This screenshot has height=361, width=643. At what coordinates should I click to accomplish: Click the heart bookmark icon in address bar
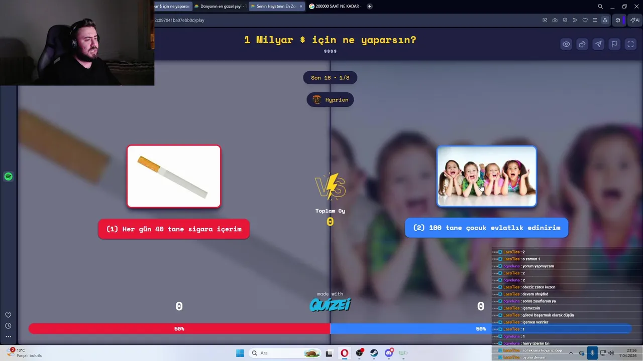[x=585, y=20]
